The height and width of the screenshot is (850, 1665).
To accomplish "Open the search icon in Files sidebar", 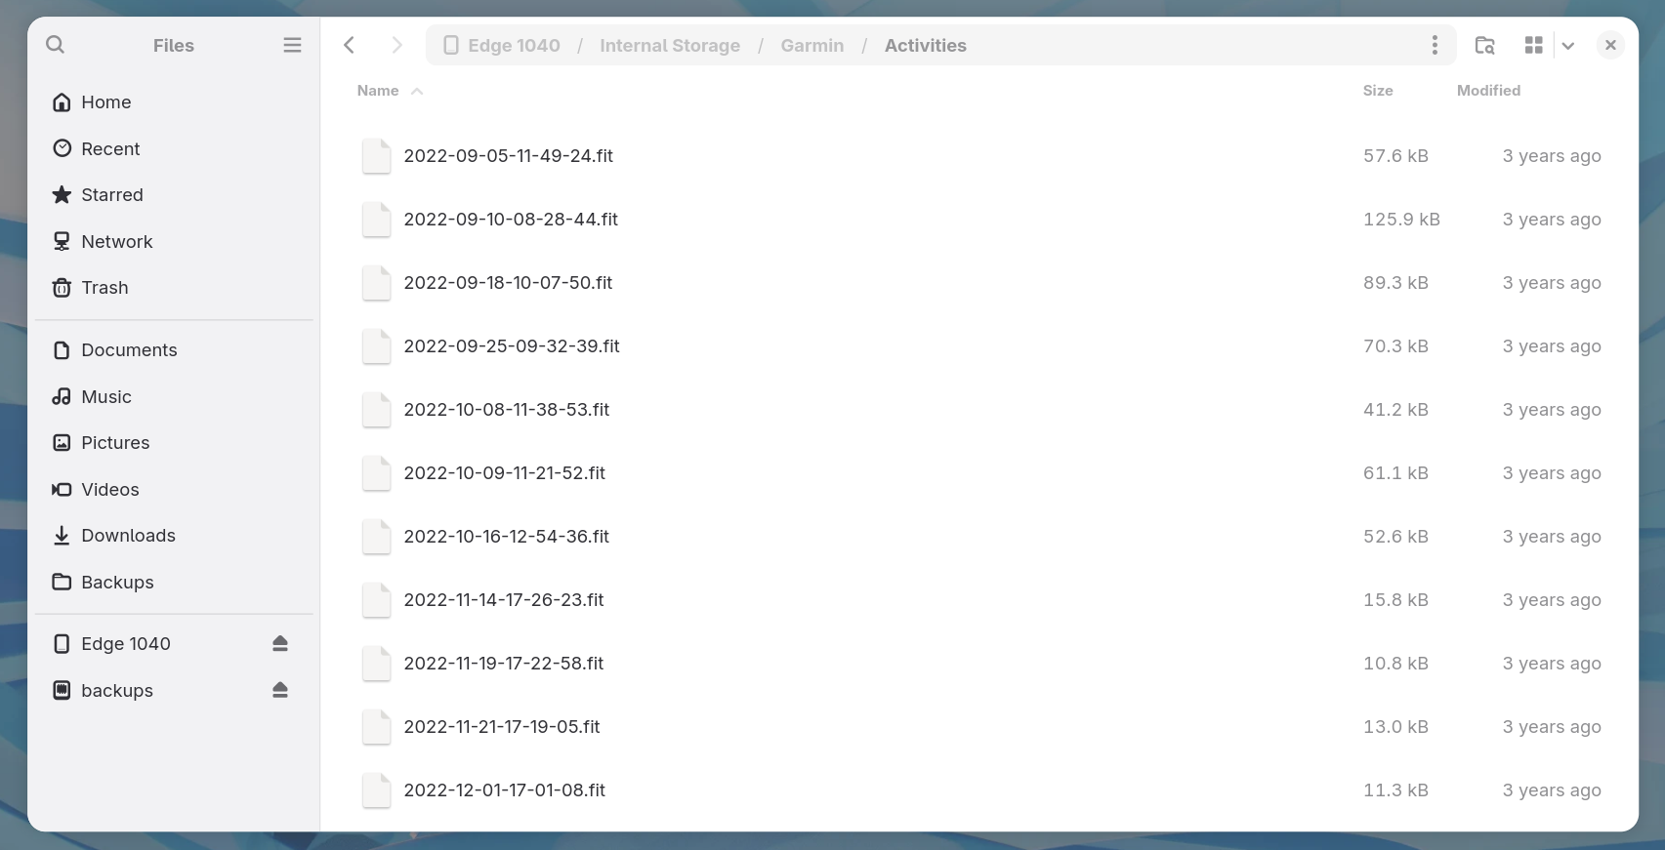I will pos(56,45).
